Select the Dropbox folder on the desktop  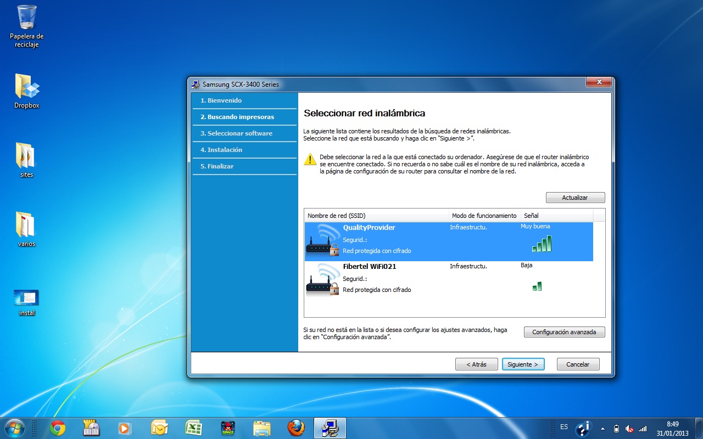[26, 91]
